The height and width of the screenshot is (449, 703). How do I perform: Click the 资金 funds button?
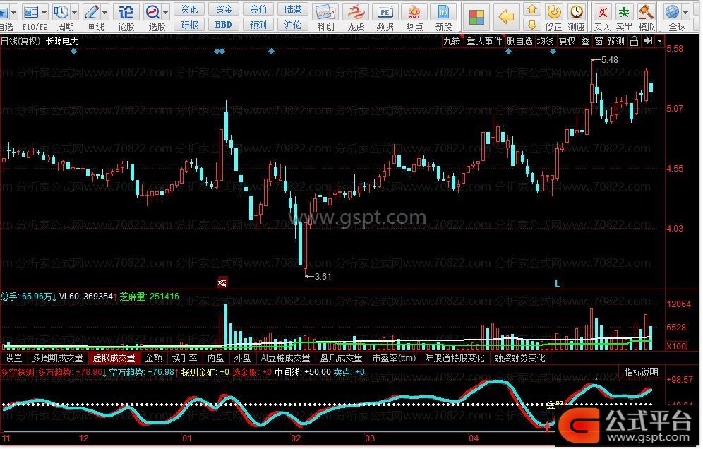224,9
